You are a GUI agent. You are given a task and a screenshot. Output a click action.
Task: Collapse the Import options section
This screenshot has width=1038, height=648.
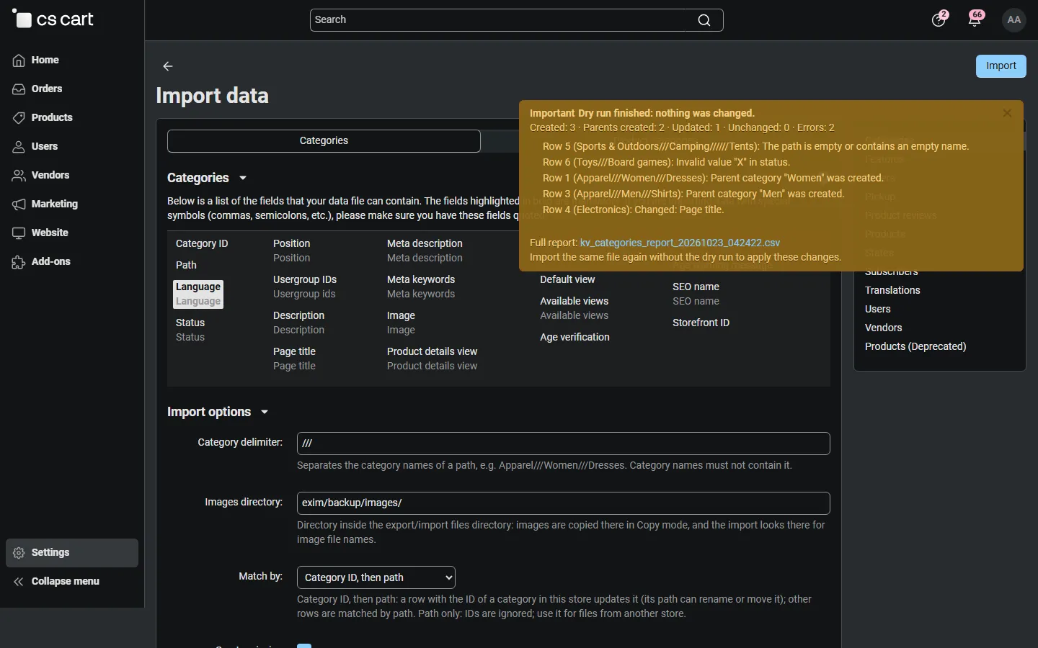pos(265,412)
